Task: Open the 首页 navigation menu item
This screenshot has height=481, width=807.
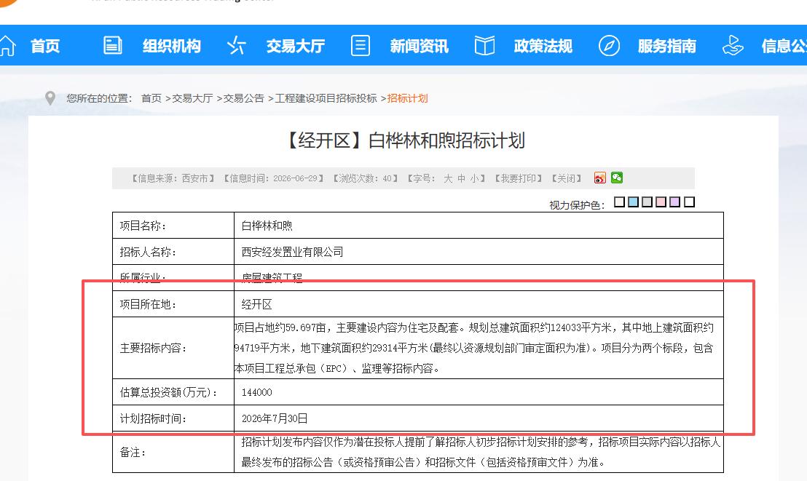Action: [x=45, y=46]
